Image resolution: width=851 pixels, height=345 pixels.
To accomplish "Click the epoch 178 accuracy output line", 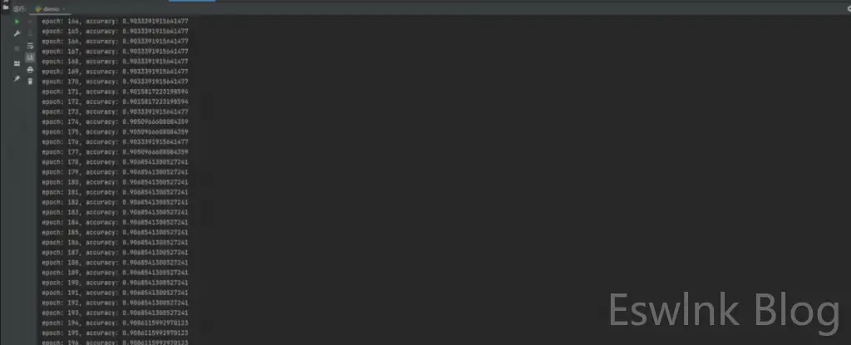I will (115, 162).
